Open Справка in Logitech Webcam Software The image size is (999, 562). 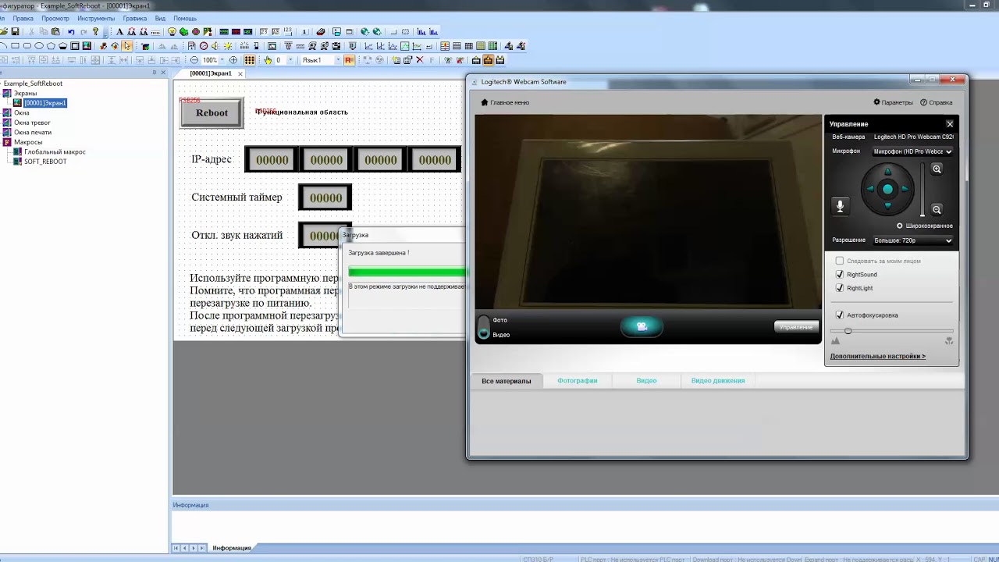[937, 102]
